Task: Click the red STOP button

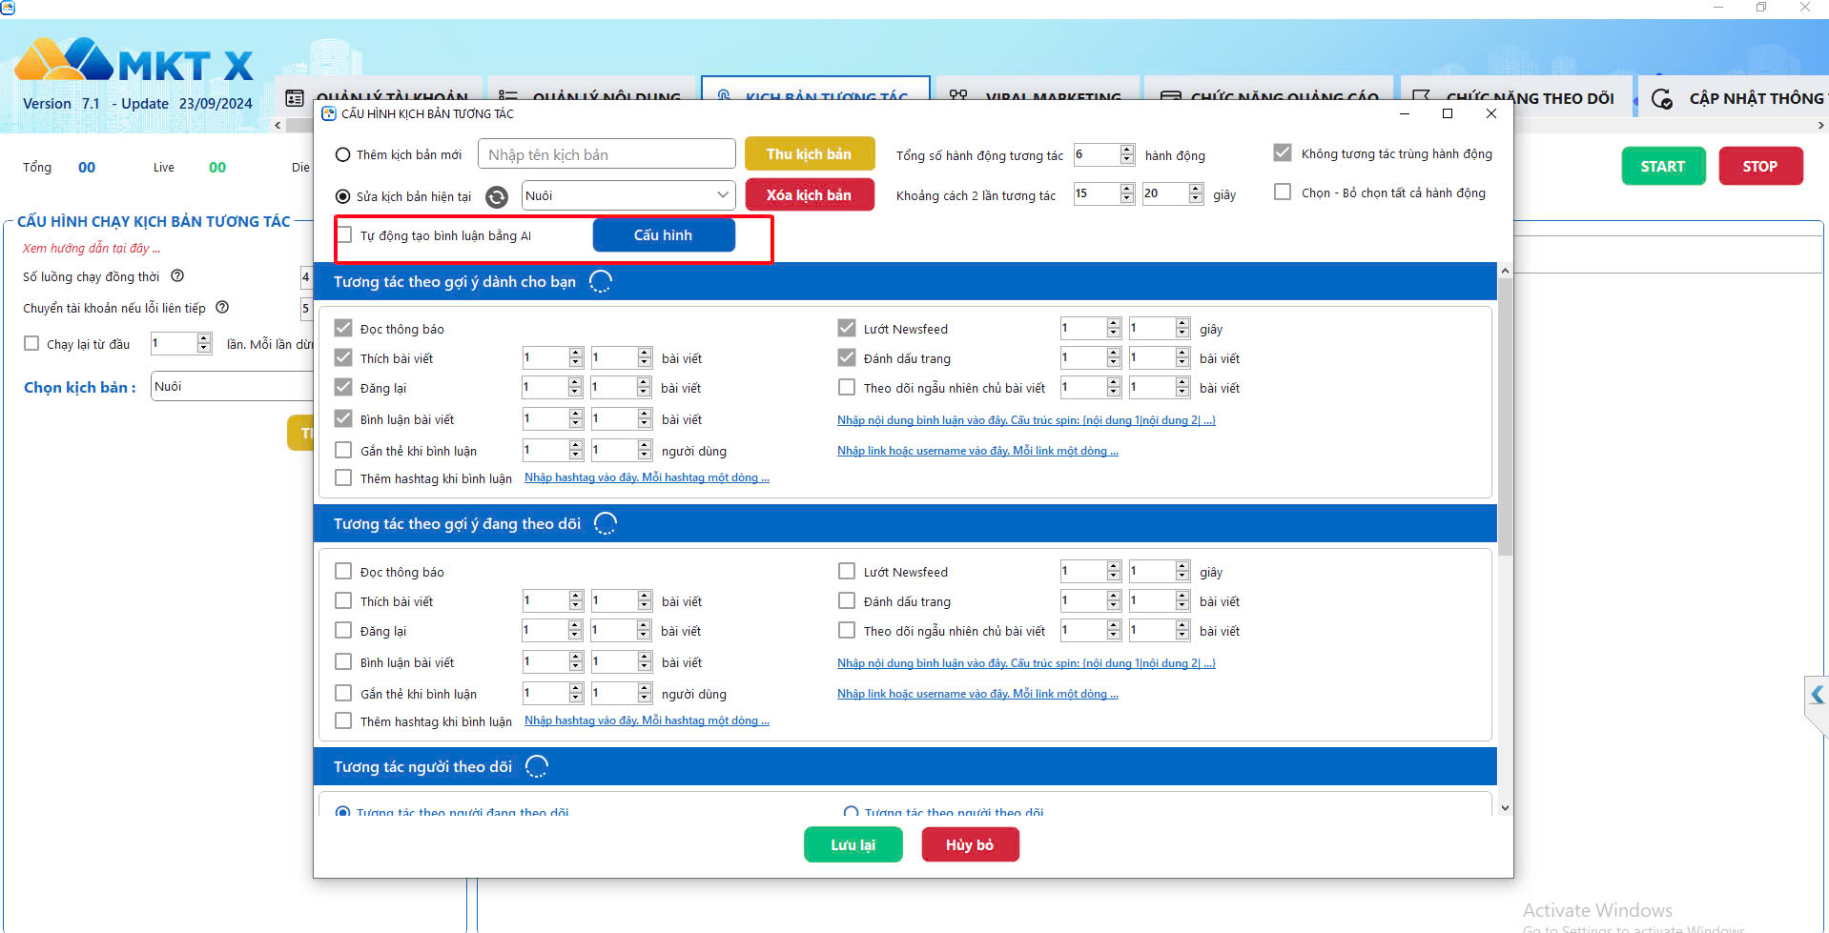Action: click(1760, 166)
